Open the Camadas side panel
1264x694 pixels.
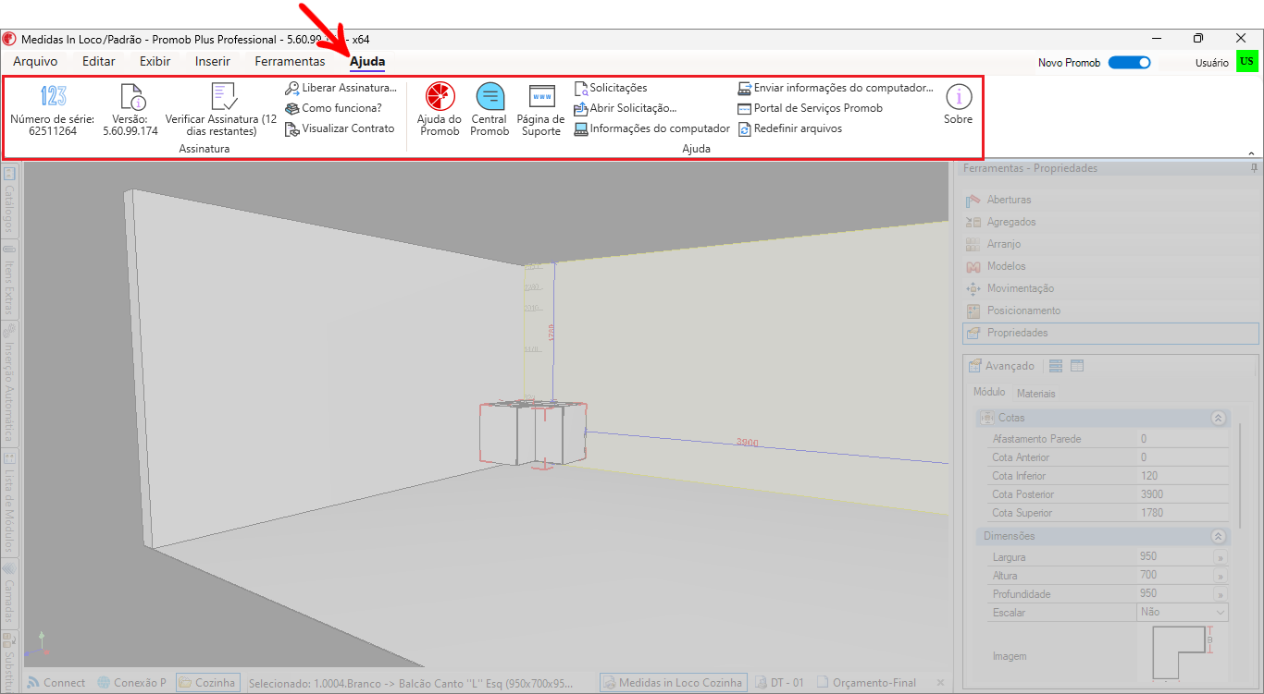9,591
